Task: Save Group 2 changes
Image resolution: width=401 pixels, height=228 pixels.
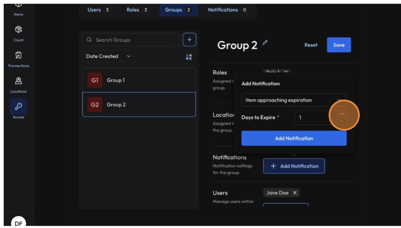Action: click(x=339, y=45)
